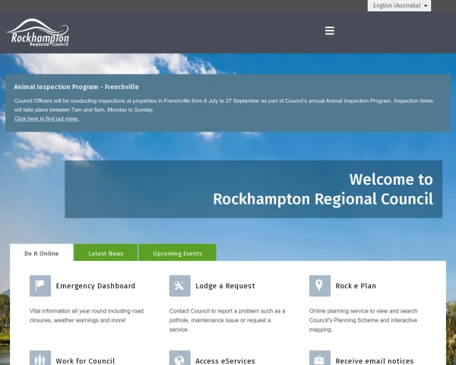Click the Lodge a Request tools icon
Screen dimensions: 456x365
point(179,286)
